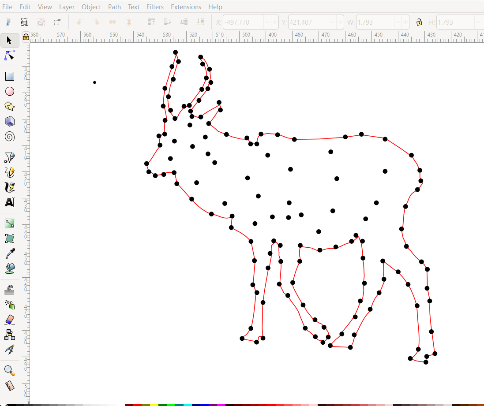Select the Spiral tool
This screenshot has height=406, width=484.
(9, 136)
